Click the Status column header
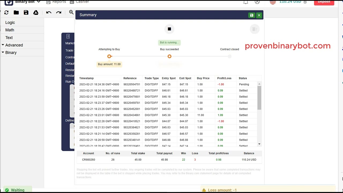This screenshot has width=343, height=193. [x=243, y=78]
